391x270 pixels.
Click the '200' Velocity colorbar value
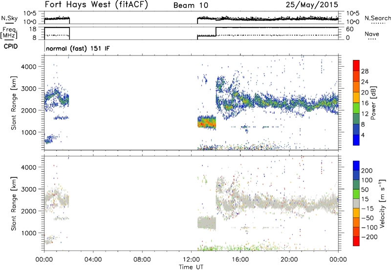(x=367, y=171)
